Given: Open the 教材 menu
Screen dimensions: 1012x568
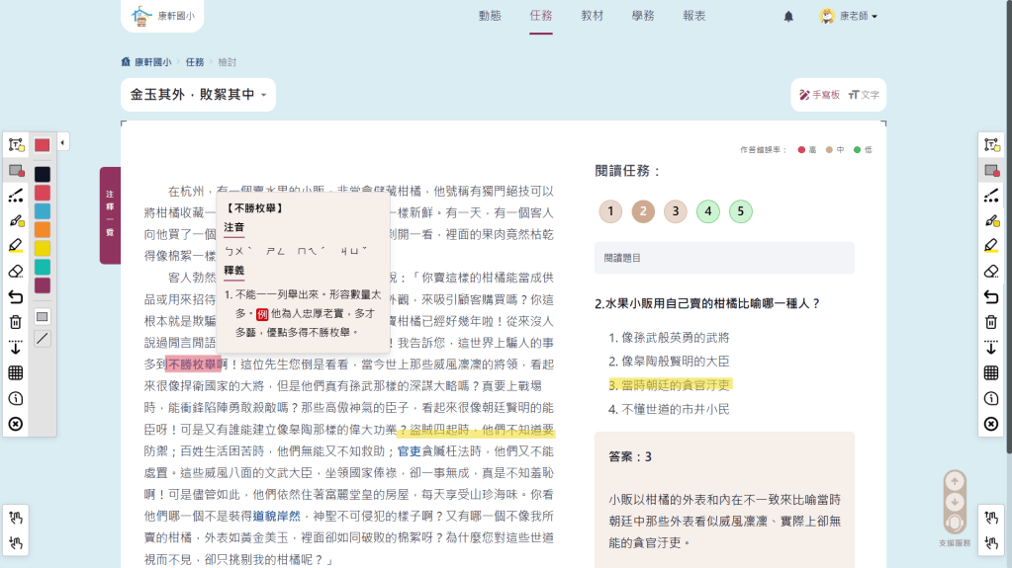Looking at the screenshot, I should click(x=592, y=17).
